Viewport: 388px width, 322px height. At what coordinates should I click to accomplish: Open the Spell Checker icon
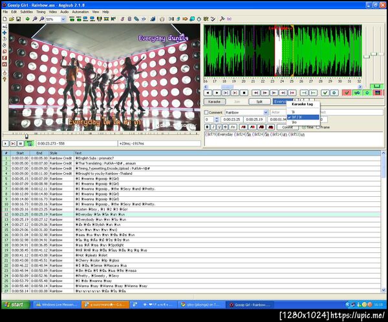pos(213,19)
